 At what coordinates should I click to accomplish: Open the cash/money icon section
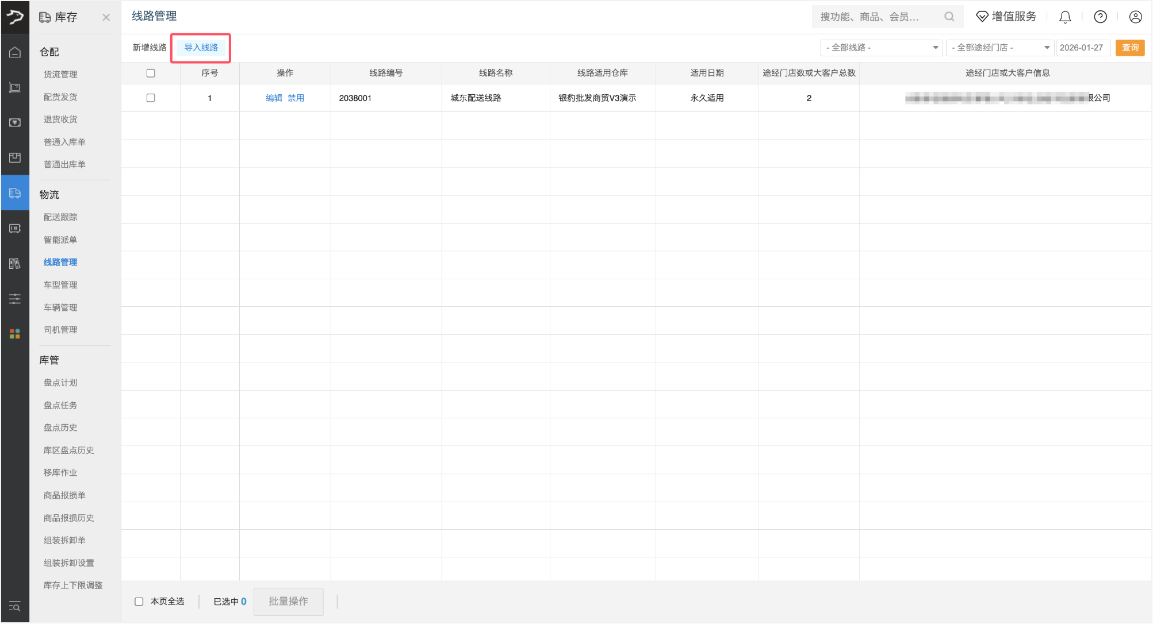tap(15, 122)
